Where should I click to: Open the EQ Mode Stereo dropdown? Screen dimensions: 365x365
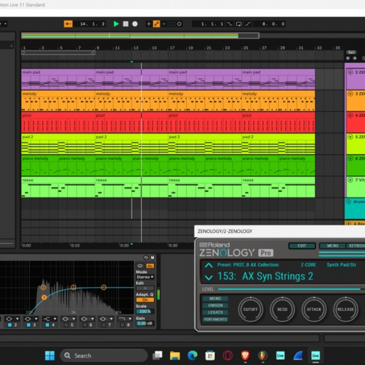click(145, 277)
